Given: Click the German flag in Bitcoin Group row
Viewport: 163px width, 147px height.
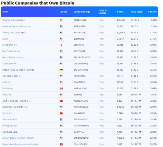Looking at the screenshot, I should pyautogui.click(x=61, y=70).
